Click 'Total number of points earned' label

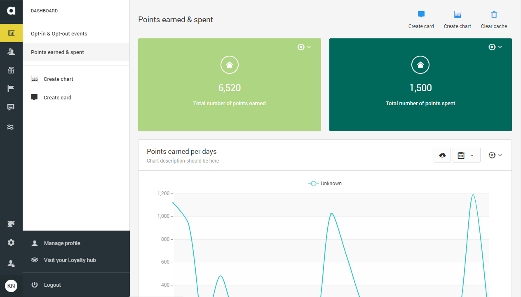coord(230,104)
